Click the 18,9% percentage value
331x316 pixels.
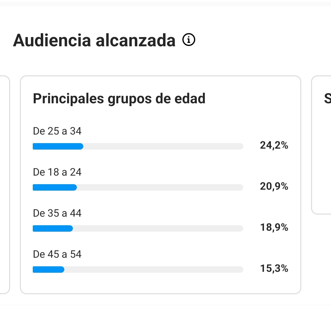274,227
